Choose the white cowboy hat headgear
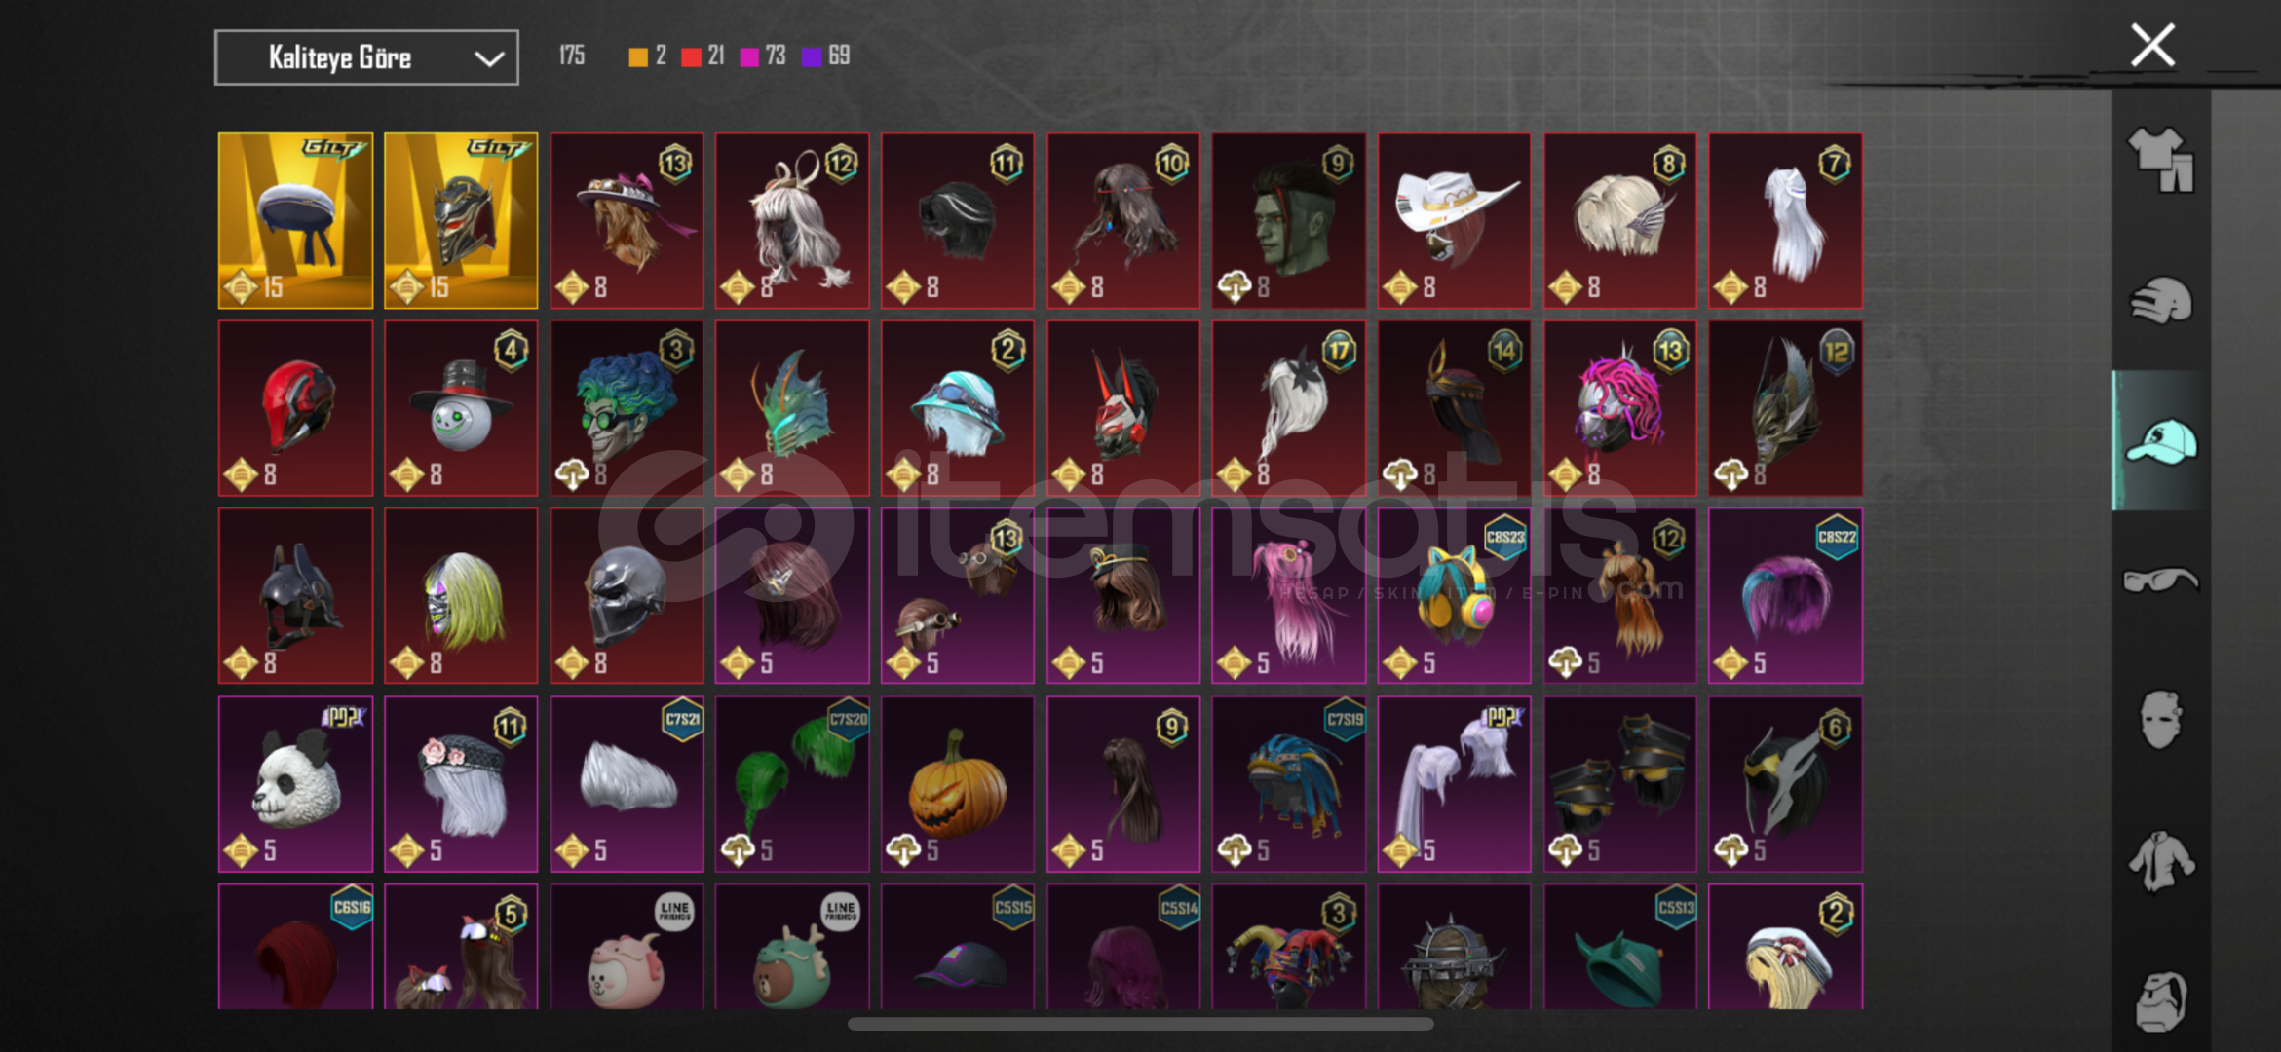This screenshot has width=2281, height=1052. 1454,220
